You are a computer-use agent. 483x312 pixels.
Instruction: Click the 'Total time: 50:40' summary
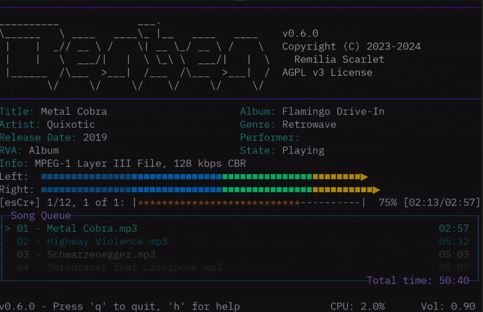tap(417, 280)
